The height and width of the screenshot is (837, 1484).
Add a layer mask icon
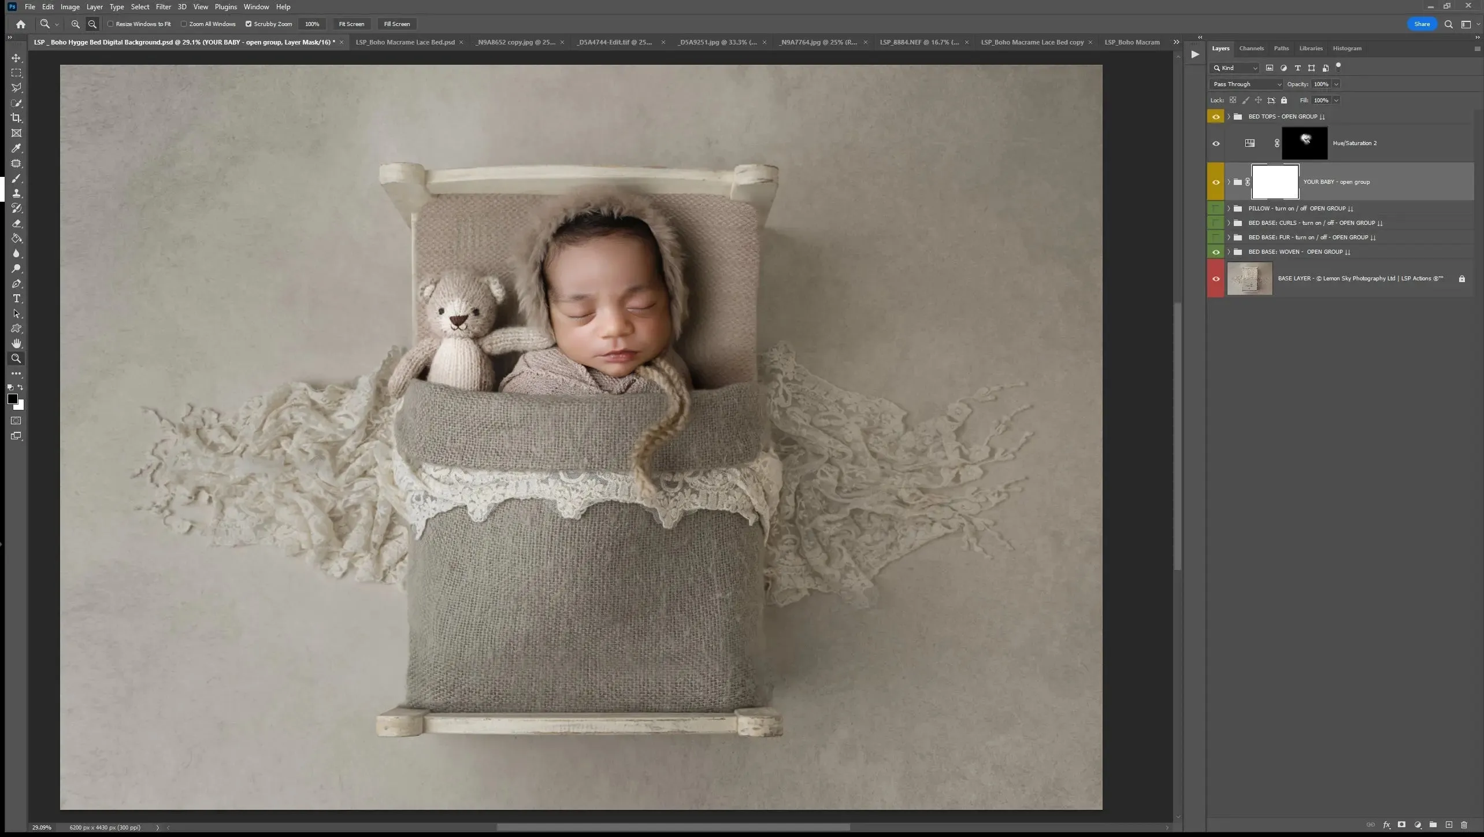(x=1401, y=825)
